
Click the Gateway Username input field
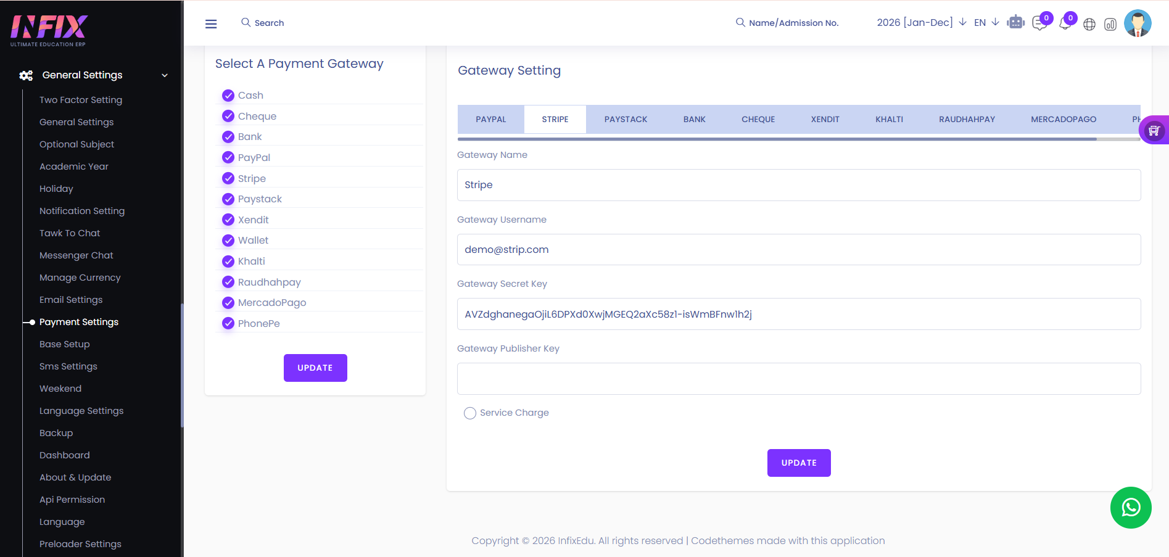(799, 249)
